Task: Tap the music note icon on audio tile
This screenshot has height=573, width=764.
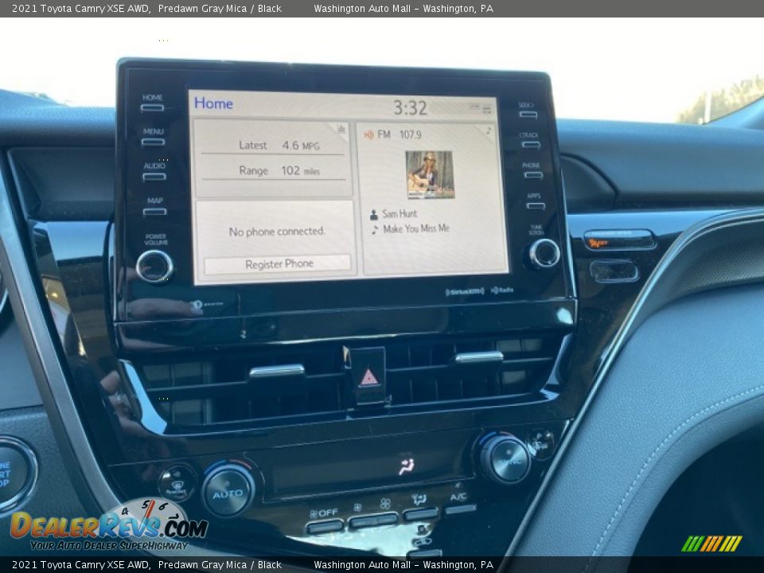Action: [488, 131]
